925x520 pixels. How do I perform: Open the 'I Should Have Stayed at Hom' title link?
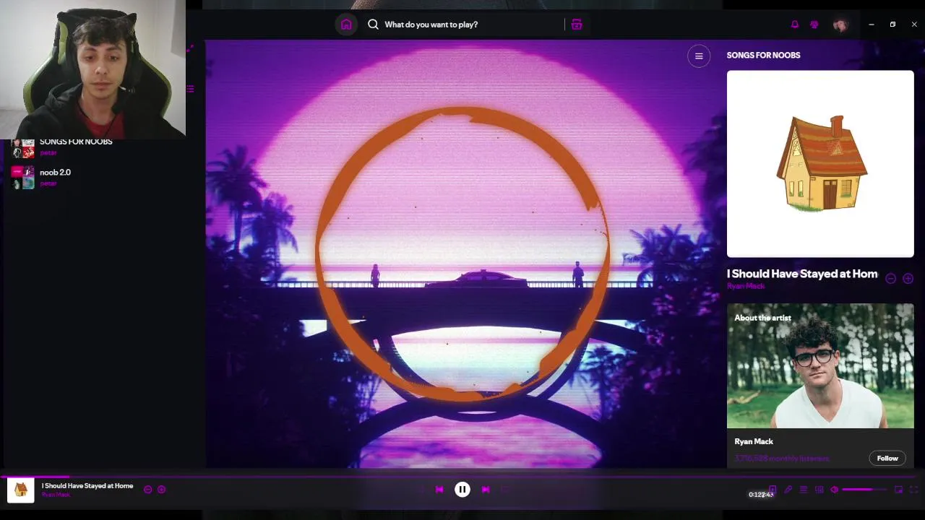(x=802, y=274)
